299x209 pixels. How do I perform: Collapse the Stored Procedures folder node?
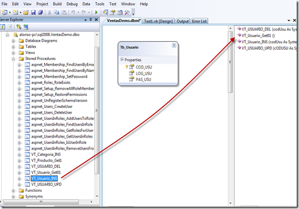point(13,59)
